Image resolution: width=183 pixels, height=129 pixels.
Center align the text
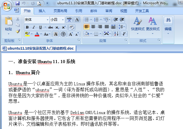pyautogui.click(x=93, y=27)
